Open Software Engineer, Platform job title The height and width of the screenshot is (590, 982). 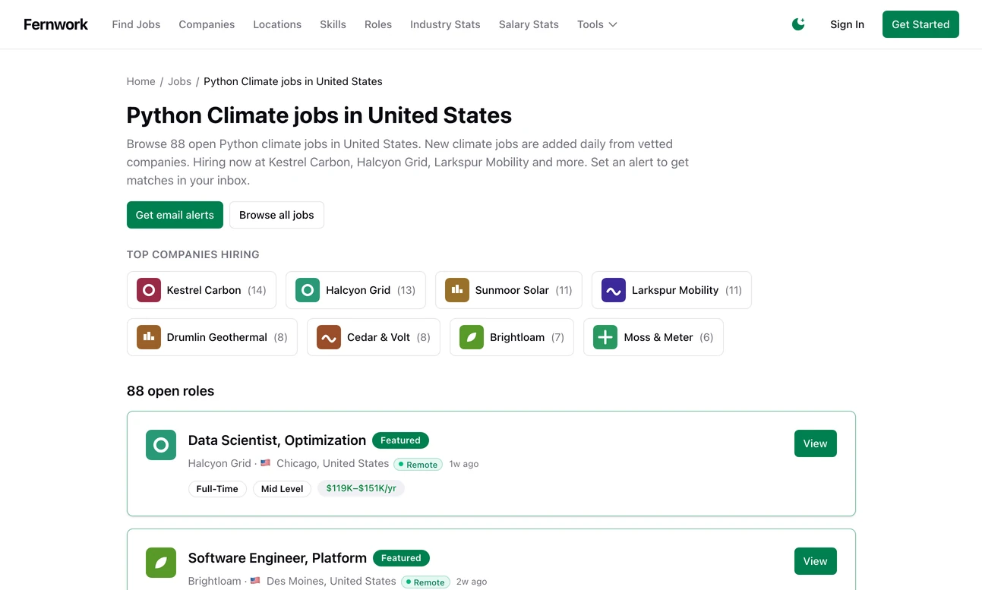click(277, 558)
